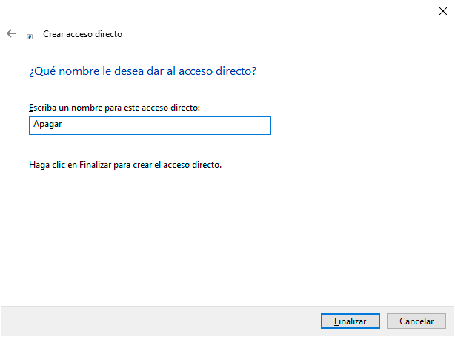The height and width of the screenshot is (337, 455).
Task: Click the back arrow in the wizard header
Action: tap(11, 34)
